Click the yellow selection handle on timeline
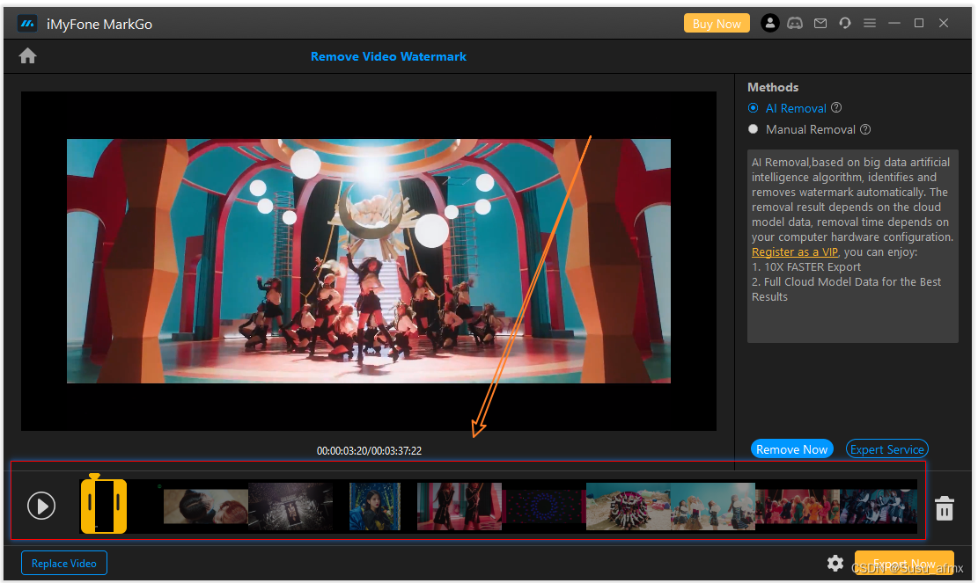The image size is (978, 583). pyautogui.click(x=104, y=506)
